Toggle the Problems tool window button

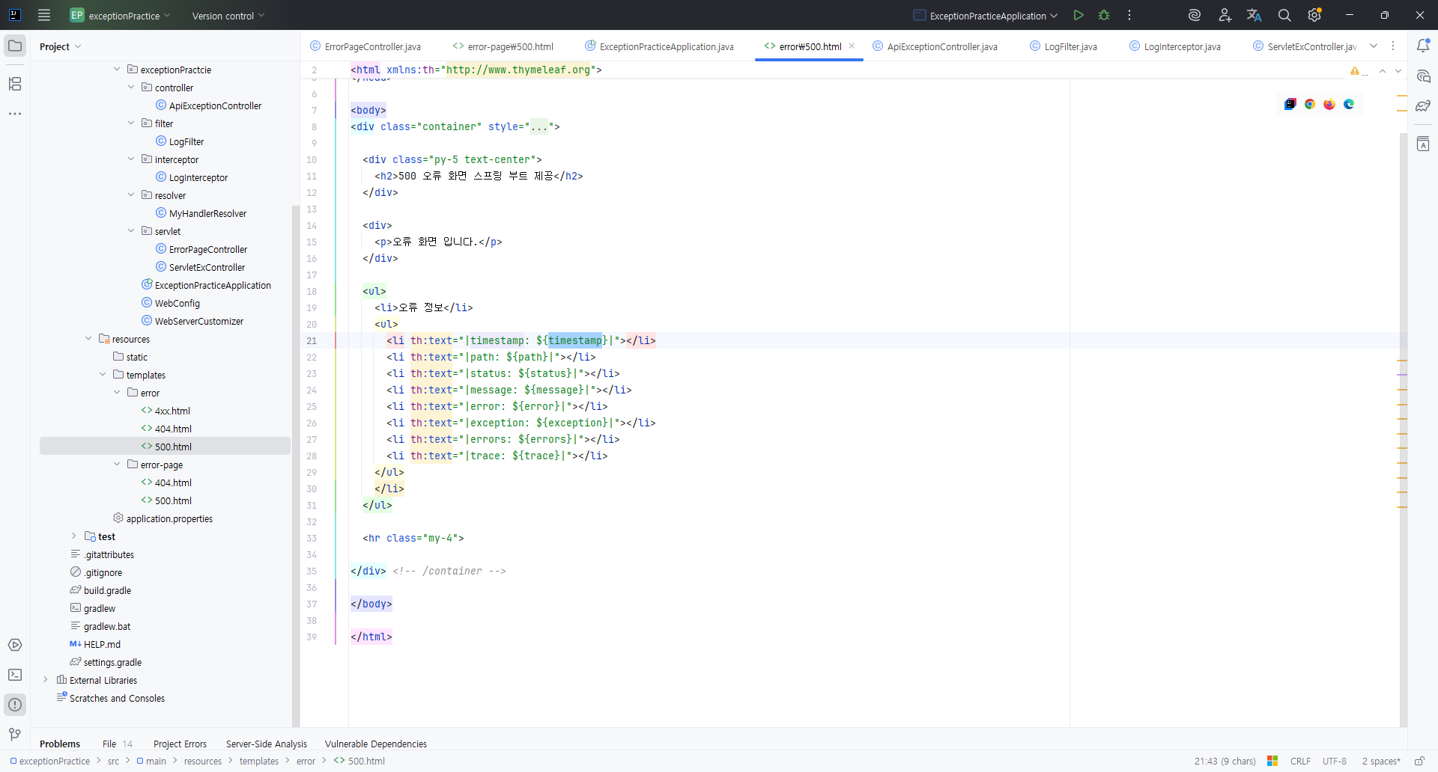coord(15,705)
